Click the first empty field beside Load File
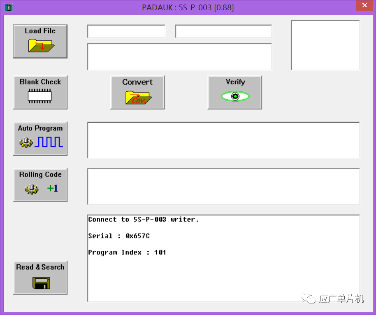Image resolution: width=376 pixels, height=315 pixels. coord(126,31)
